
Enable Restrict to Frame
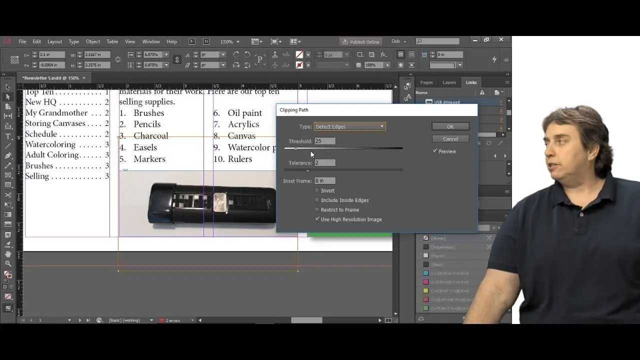coord(317,209)
